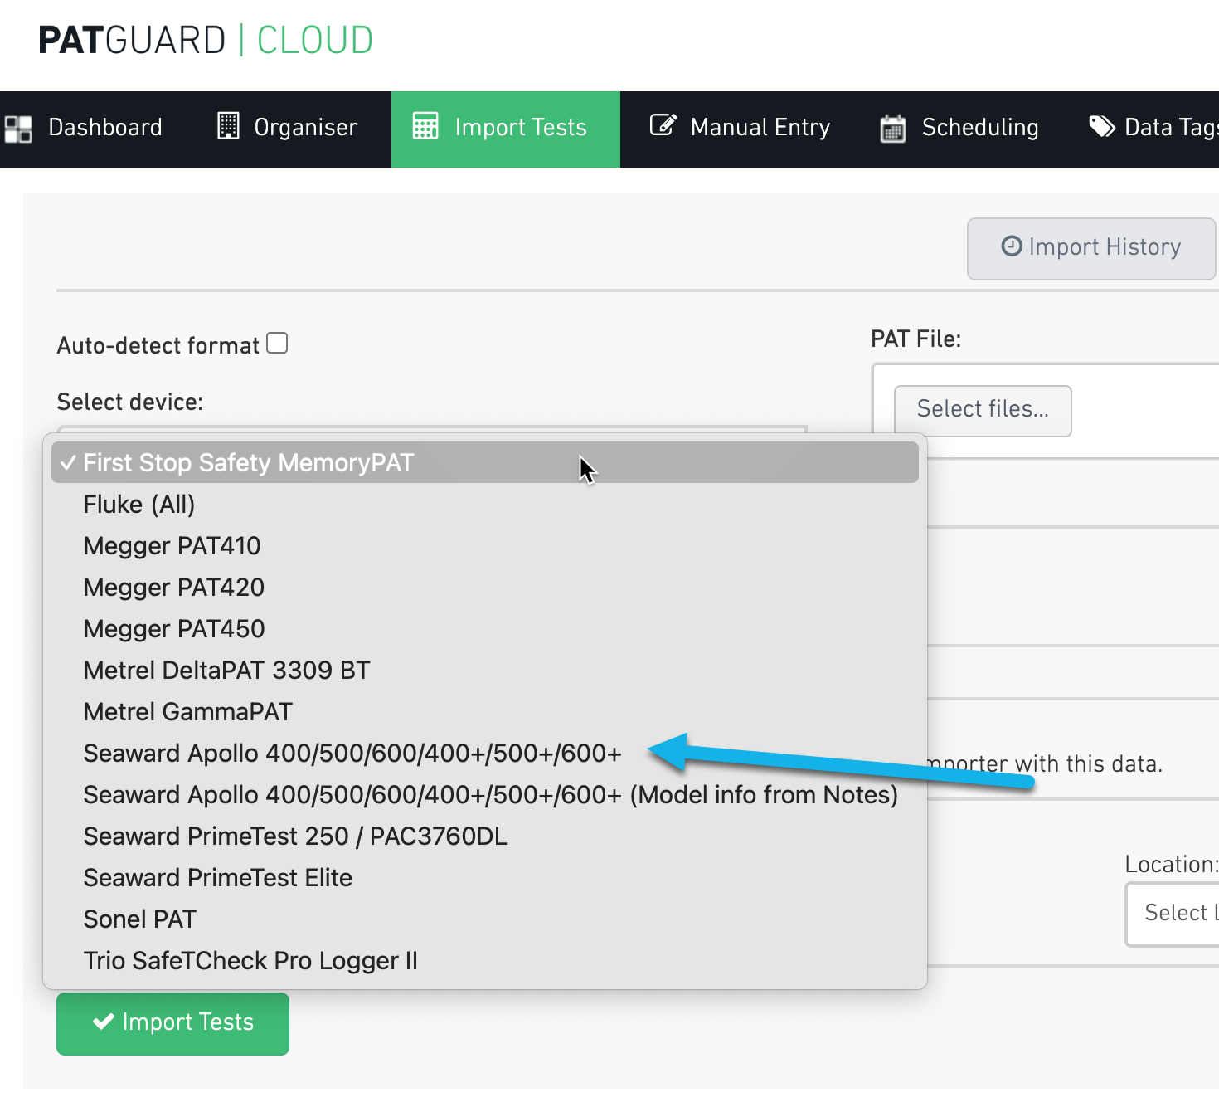Pick Metrel DeltaPAT 3309 BT option
Viewport: 1219px width, 1112px height.
tap(485, 670)
